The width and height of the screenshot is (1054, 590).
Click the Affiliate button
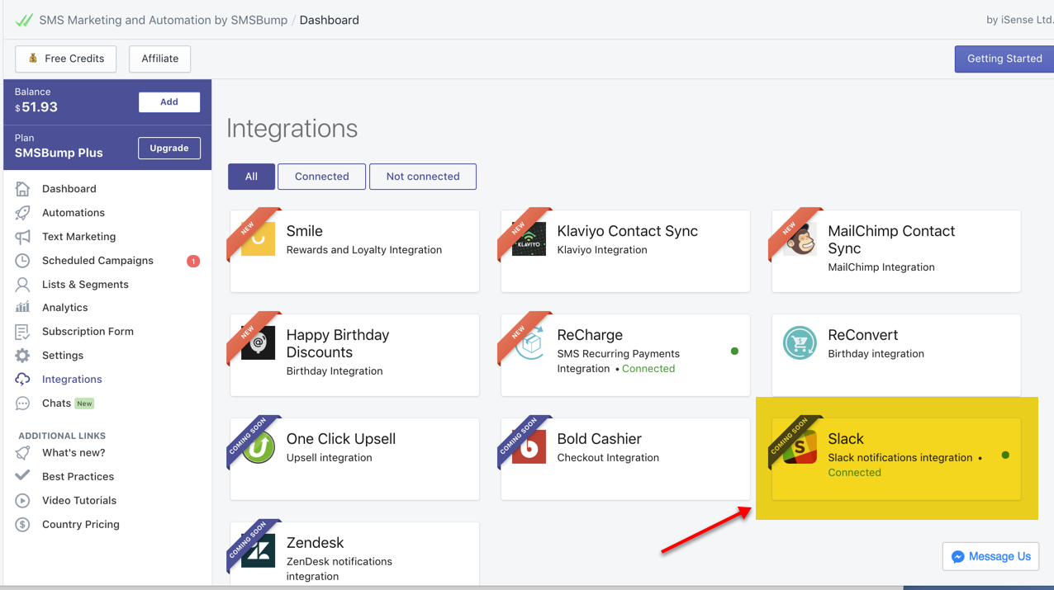(x=160, y=59)
